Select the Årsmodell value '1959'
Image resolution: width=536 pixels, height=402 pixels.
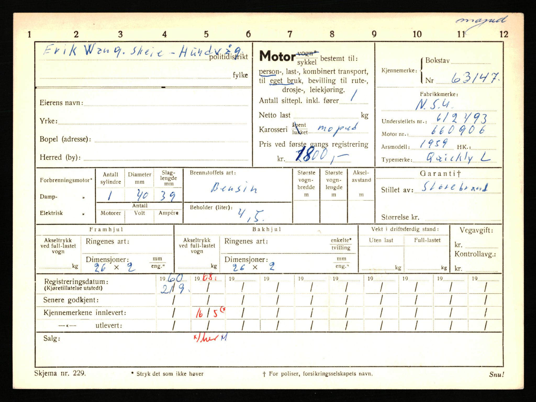pyautogui.click(x=433, y=144)
